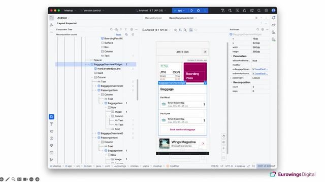325x182 pixels.
Task: Collapse the first PassengerItem tree node
Action: 95,90
